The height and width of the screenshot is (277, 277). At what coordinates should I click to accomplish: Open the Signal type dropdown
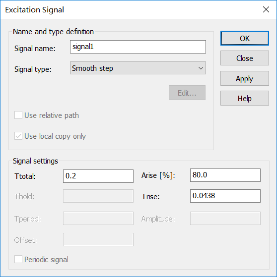(138, 68)
